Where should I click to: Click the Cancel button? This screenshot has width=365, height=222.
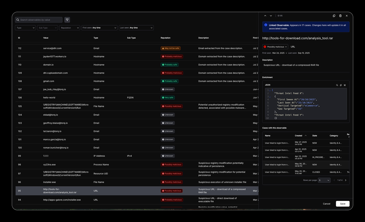327,204
